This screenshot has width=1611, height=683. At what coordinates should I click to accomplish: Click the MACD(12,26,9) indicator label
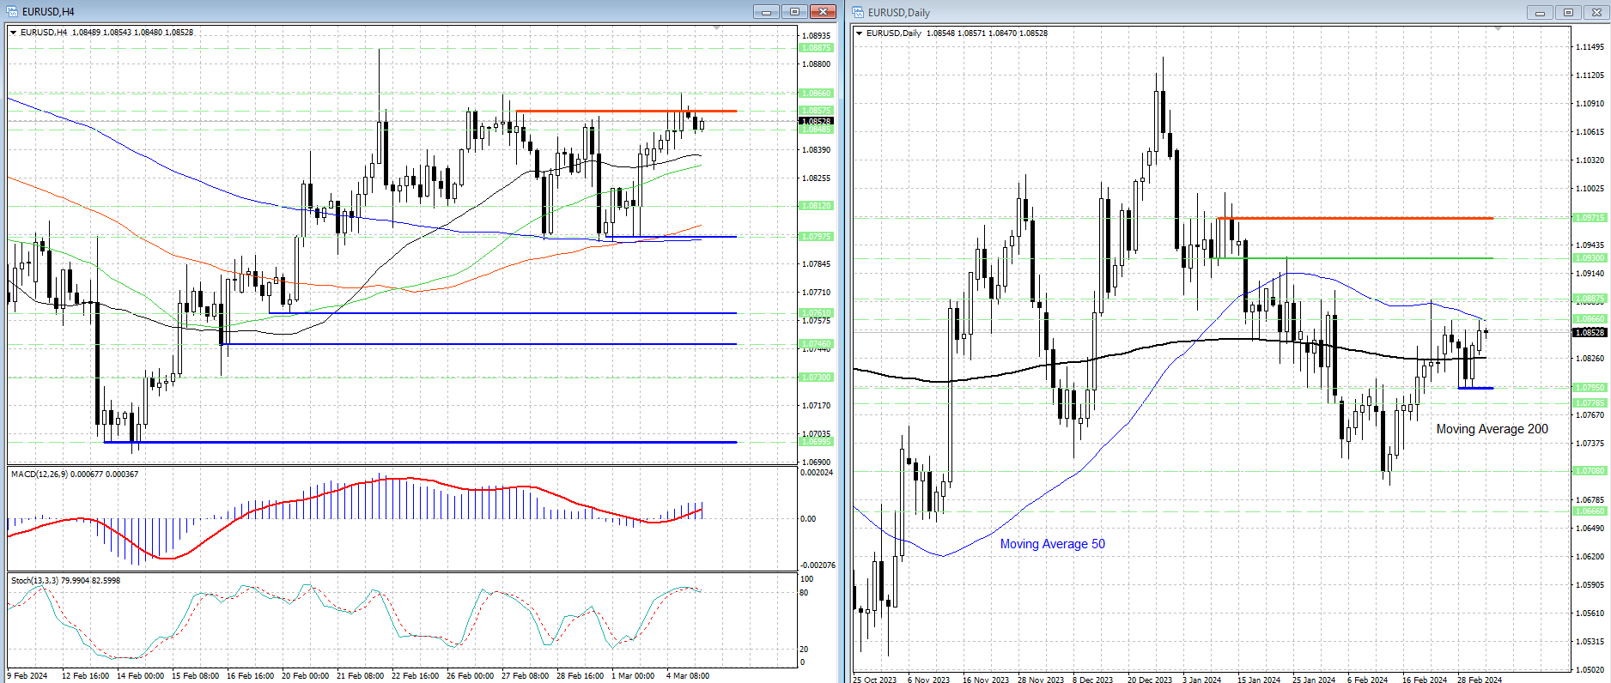point(74,474)
